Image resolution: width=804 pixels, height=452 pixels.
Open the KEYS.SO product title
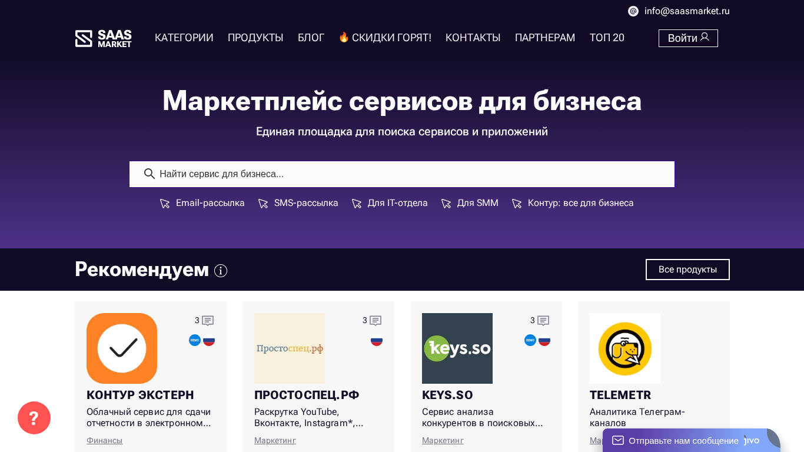tap(447, 395)
